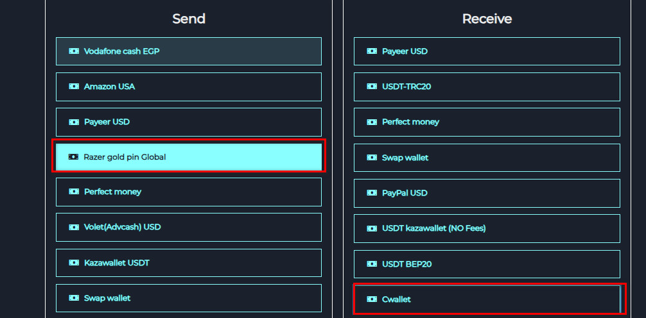646x318 pixels.
Task: Click money icon beside Vodafone cash EGP
Action: point(74,51)
